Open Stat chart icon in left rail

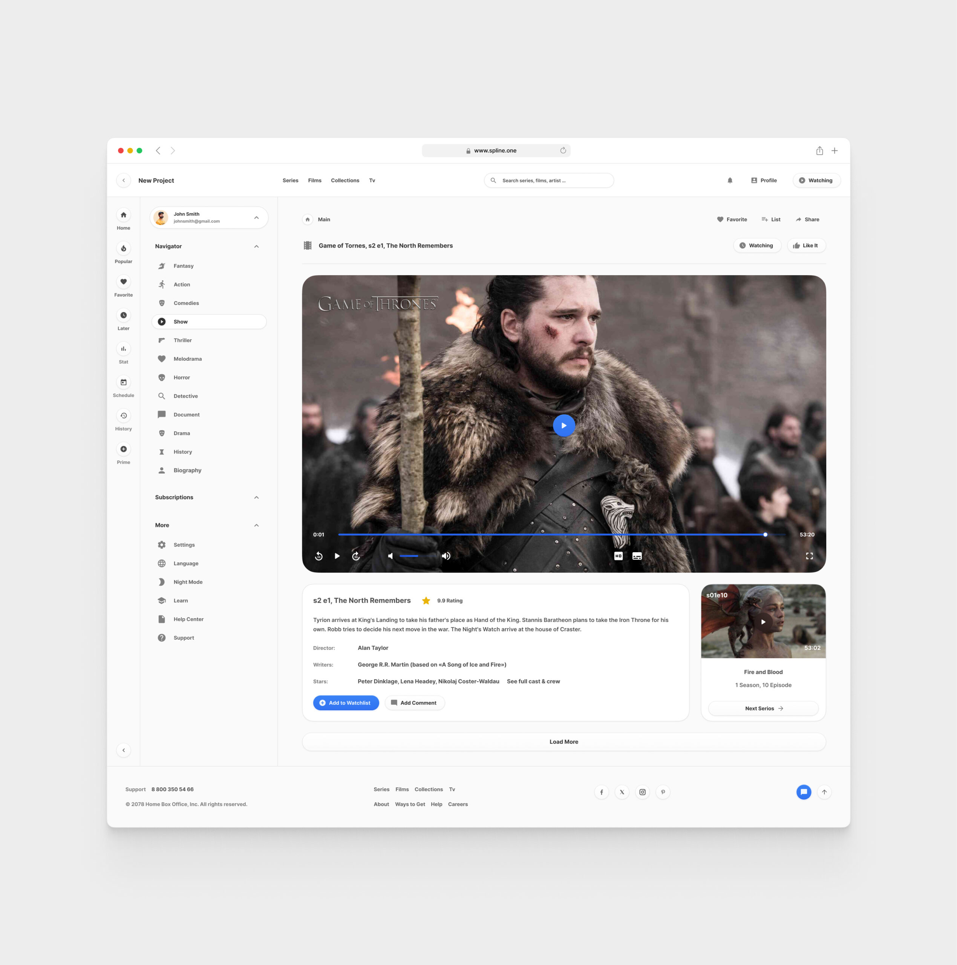coord(123,349)
